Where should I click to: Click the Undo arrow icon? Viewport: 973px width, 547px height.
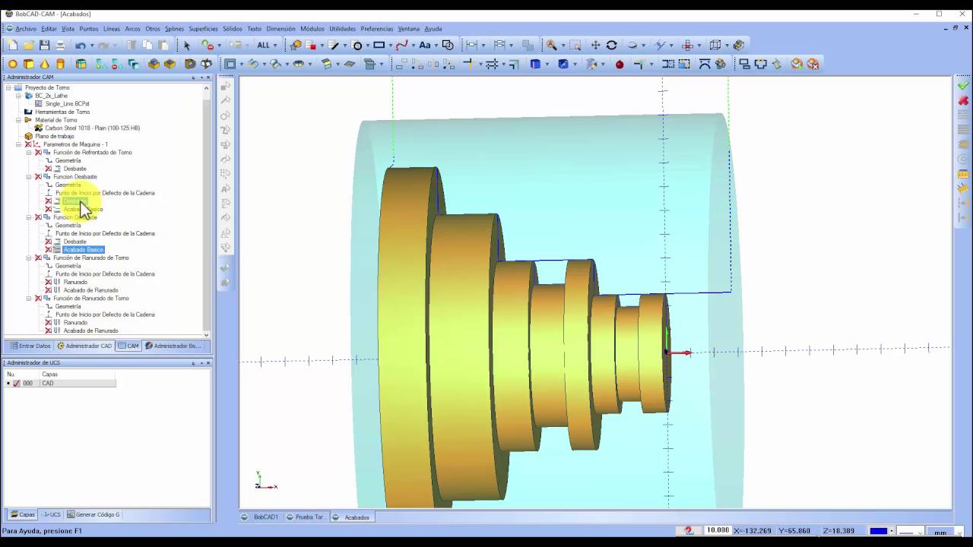80,46
